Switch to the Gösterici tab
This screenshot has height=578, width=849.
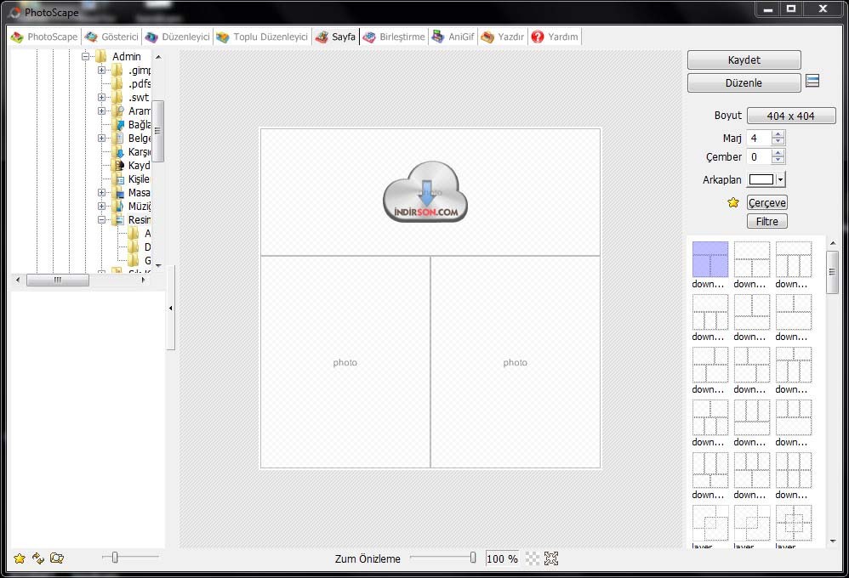tap(112, 37)
